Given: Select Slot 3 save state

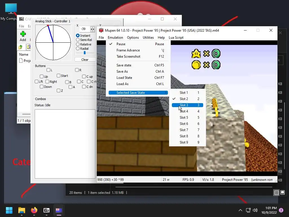Looking at the screenshot, I should click(187, 105).
